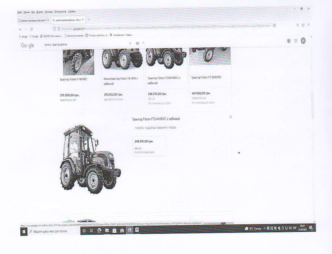The image size is (332, 254).
Task: Show detailed product information link
Action: [x=155, y=128]
